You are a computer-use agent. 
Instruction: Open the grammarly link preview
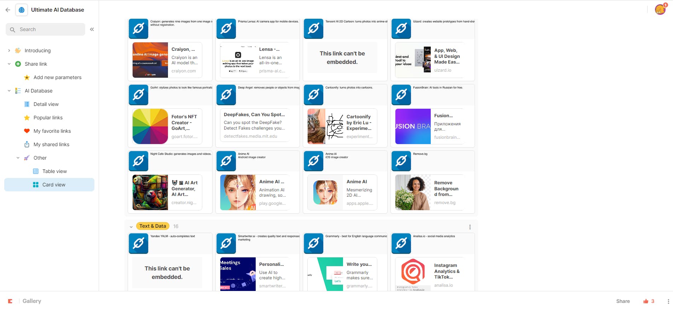pyautogui.click(x=342, y=274)
